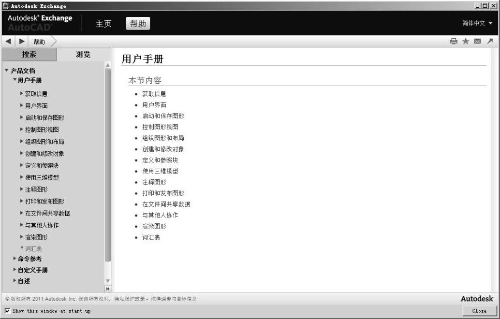Click the 帮助 breadcrumb item

point(39,42)
